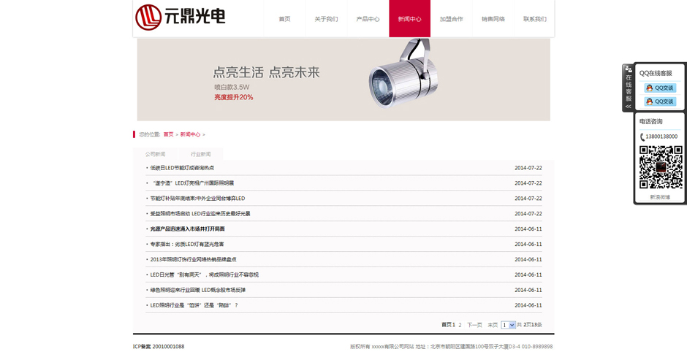
Task: Click the spotlight banner image
Action: coord(343,80)
